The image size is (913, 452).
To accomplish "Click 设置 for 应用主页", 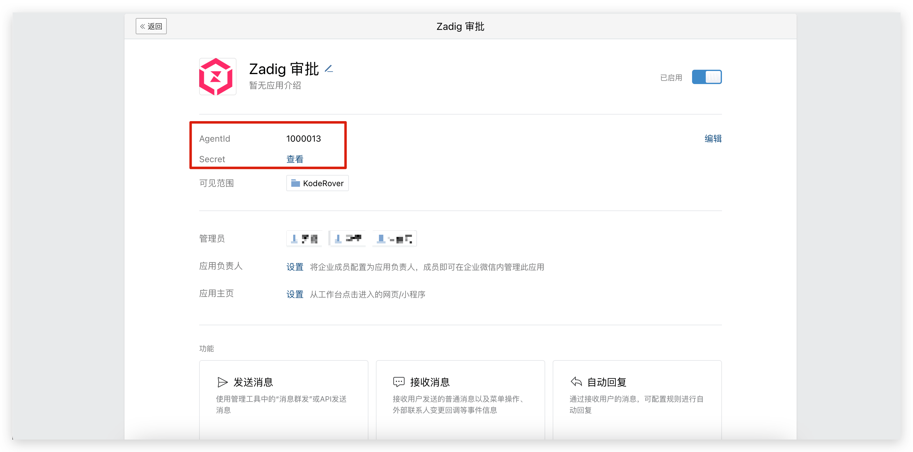I will coord(294,294).
